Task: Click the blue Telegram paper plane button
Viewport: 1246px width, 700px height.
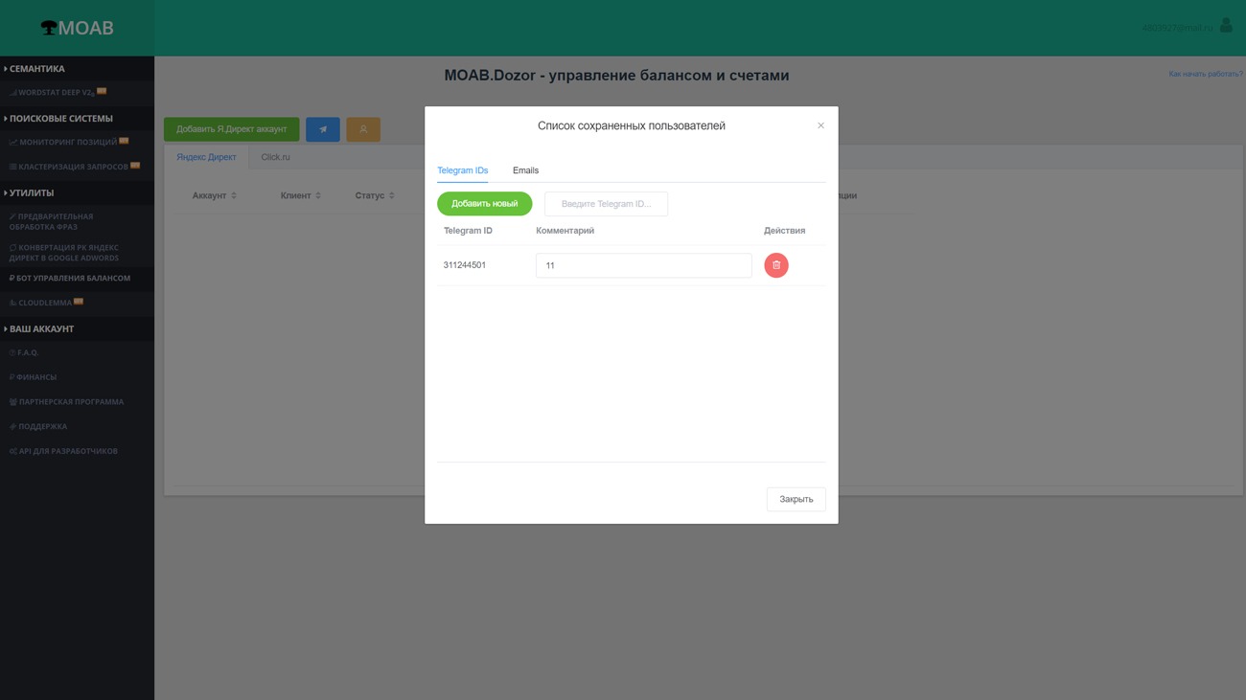Action: (323, 129)
